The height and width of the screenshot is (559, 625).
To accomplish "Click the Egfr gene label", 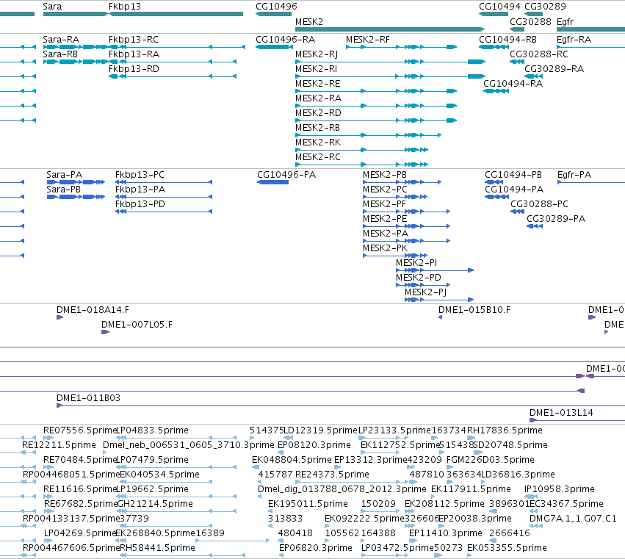I will (566, 21).
